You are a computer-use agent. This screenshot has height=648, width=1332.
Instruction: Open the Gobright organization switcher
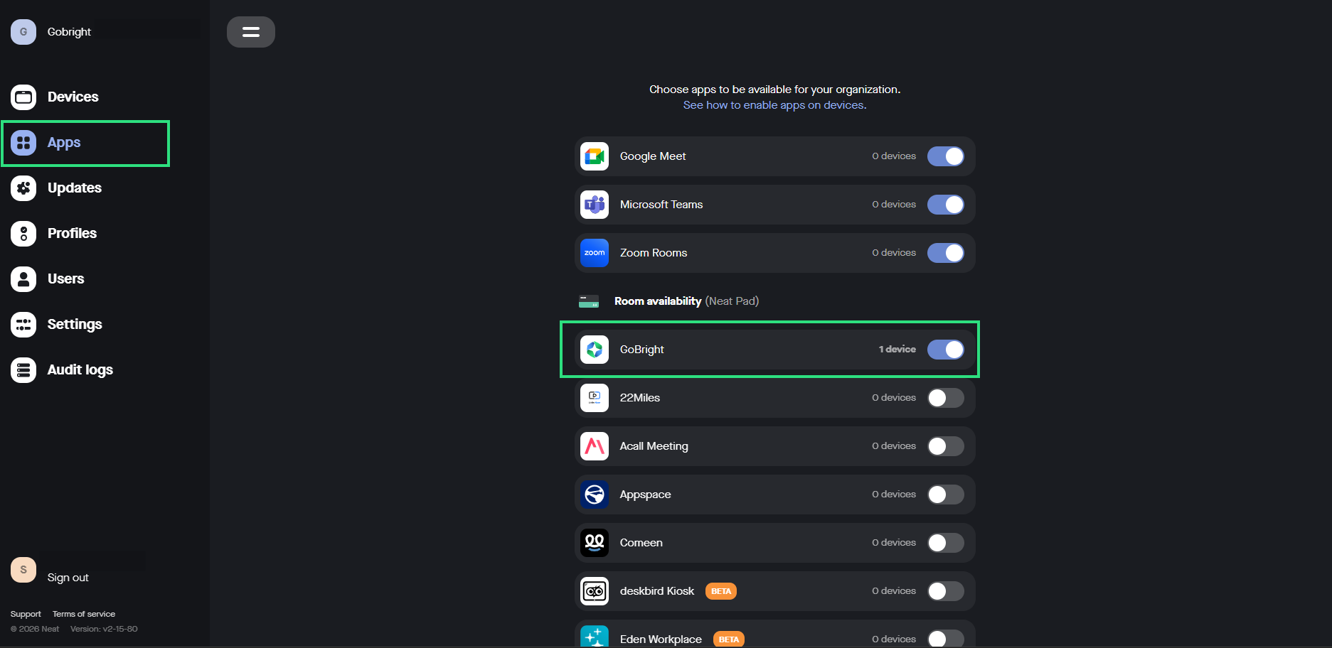(69, 32)
